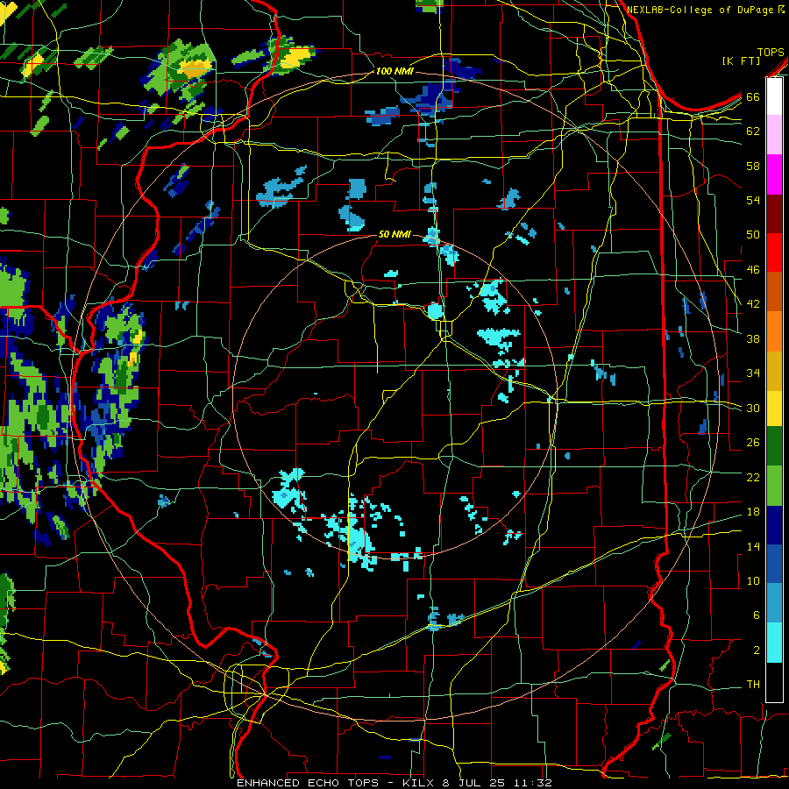The height and width of the screenshot is (789, 789).
Task: Click the '11:32' time in caption
Action: click(533, 783)
